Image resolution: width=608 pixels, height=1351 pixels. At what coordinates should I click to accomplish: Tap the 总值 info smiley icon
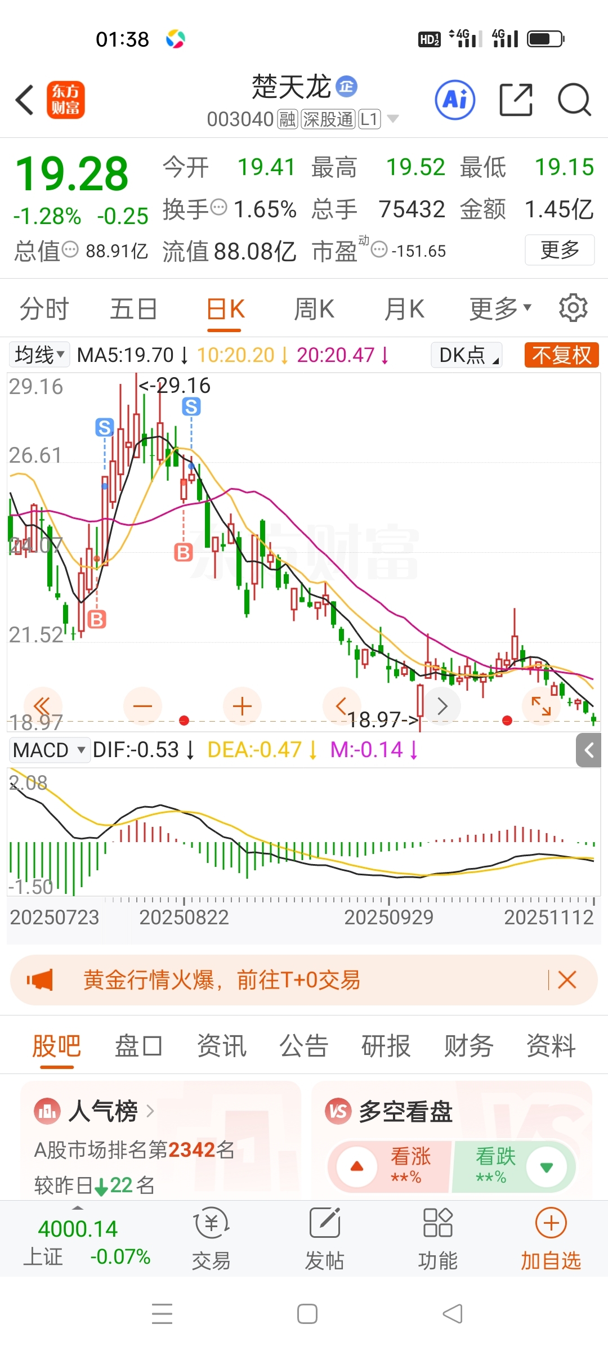pos(70,249)
